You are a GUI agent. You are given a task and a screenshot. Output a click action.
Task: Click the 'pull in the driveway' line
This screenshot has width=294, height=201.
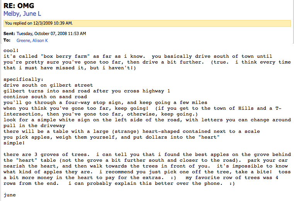[34, 126]
